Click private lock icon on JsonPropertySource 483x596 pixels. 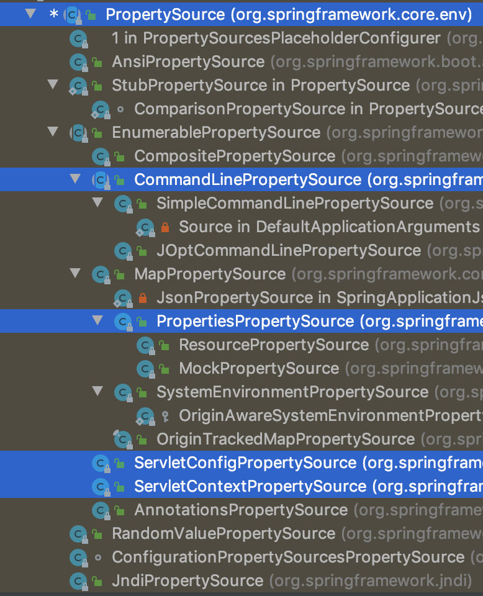point(143,297)
